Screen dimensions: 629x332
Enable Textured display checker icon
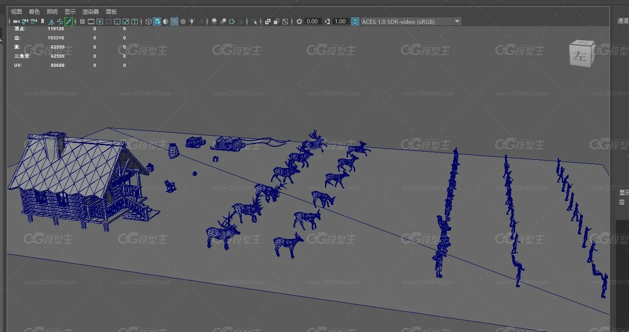pos(183,22)
